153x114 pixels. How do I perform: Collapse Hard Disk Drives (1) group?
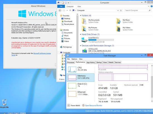pyautogui.click(x=80, y=34)
